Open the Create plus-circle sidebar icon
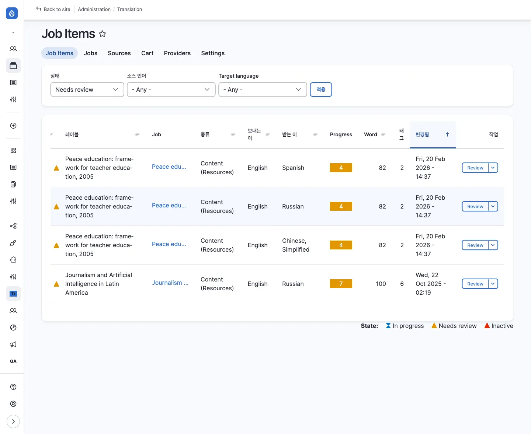The width and height of the screenshot is (531, 434). (13, 126)
